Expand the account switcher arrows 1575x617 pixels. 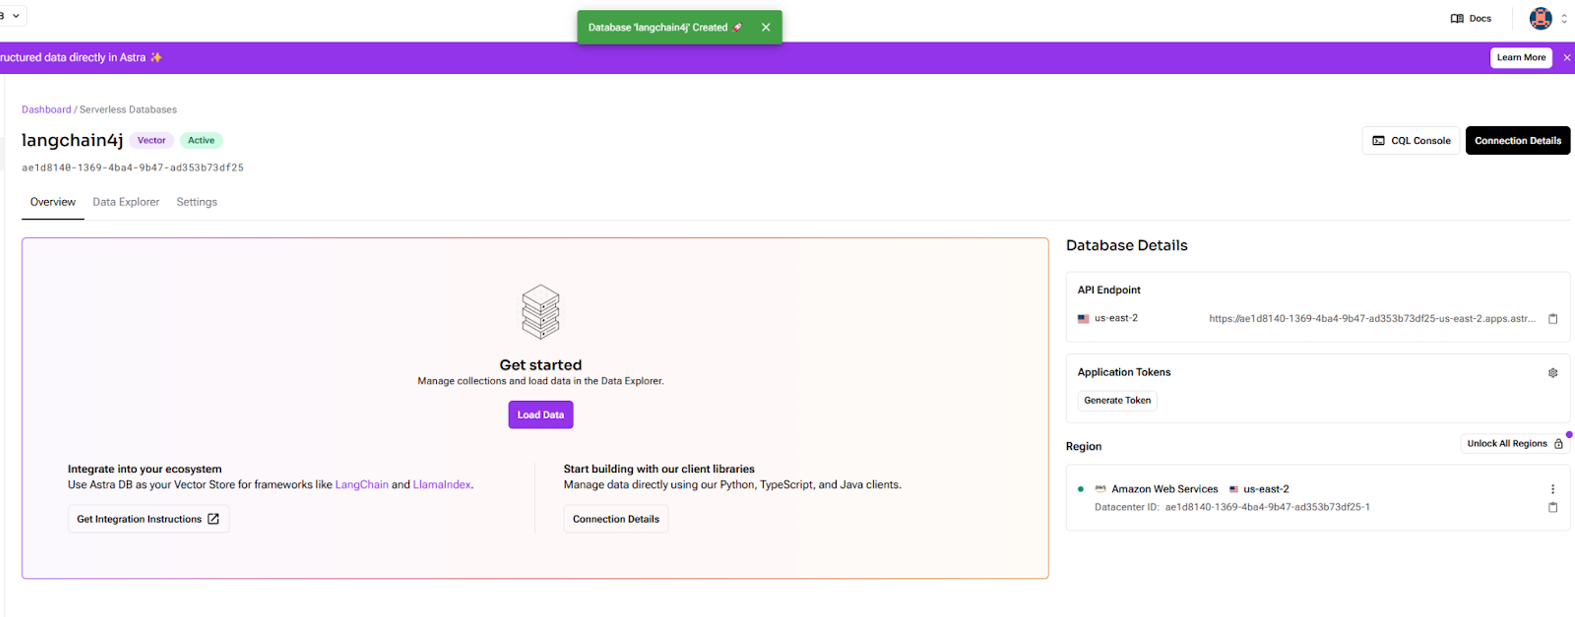[1564, 18]
